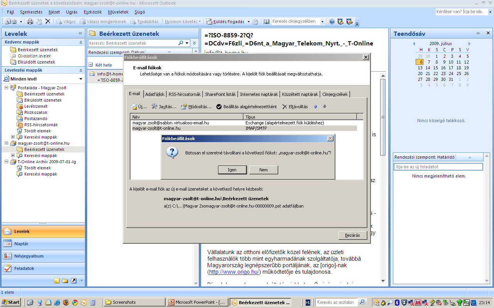The height and width of the screenshot is (308, 494).
Task: Collapse the Kedvenc mappák section
Action: pyautogui.click(x=81, y=42)
